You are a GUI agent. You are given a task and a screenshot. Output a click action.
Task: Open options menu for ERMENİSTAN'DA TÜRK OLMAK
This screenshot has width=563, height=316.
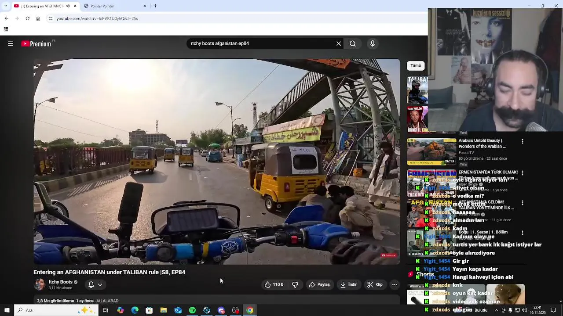522,172
